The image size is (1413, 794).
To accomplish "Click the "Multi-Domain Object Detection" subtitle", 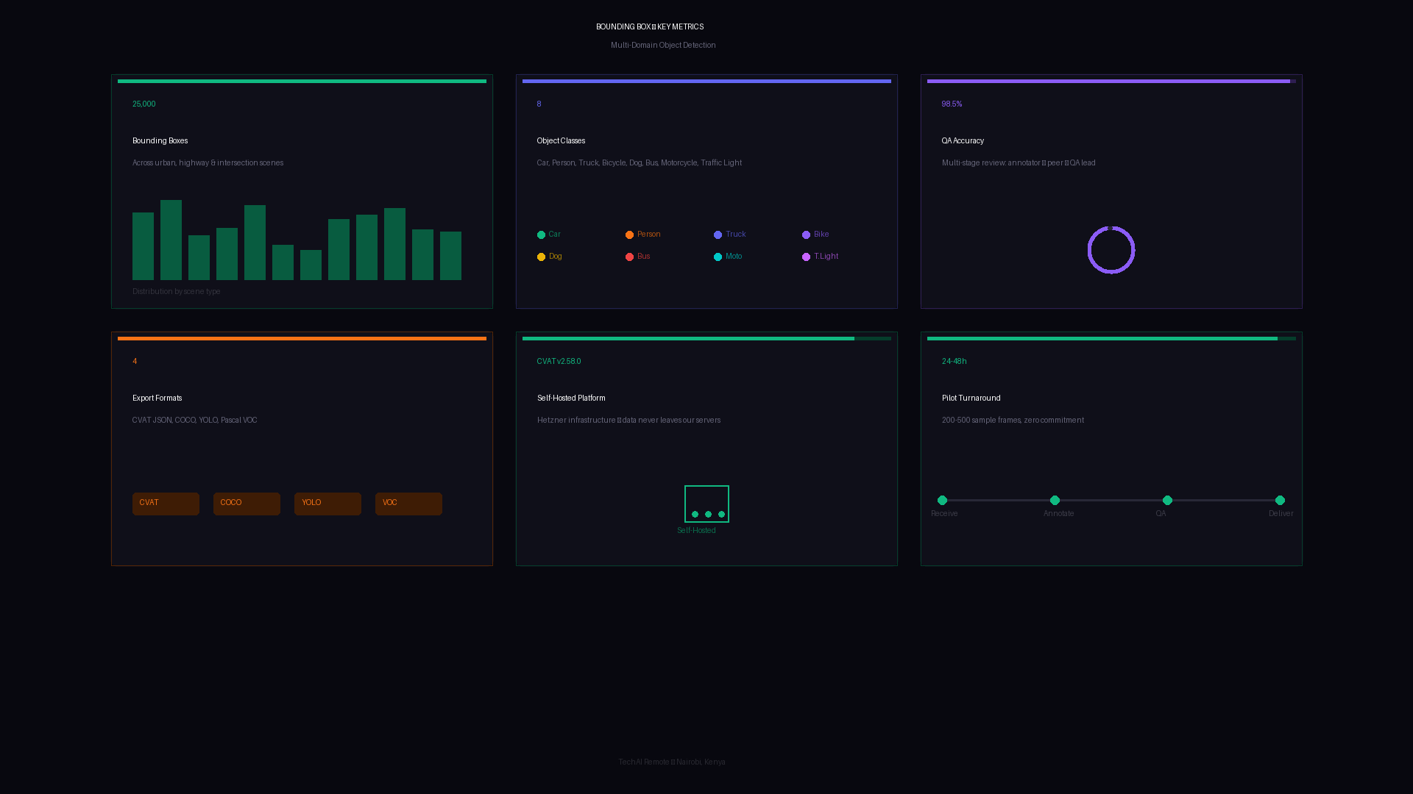I will click(x=663, y=46).
